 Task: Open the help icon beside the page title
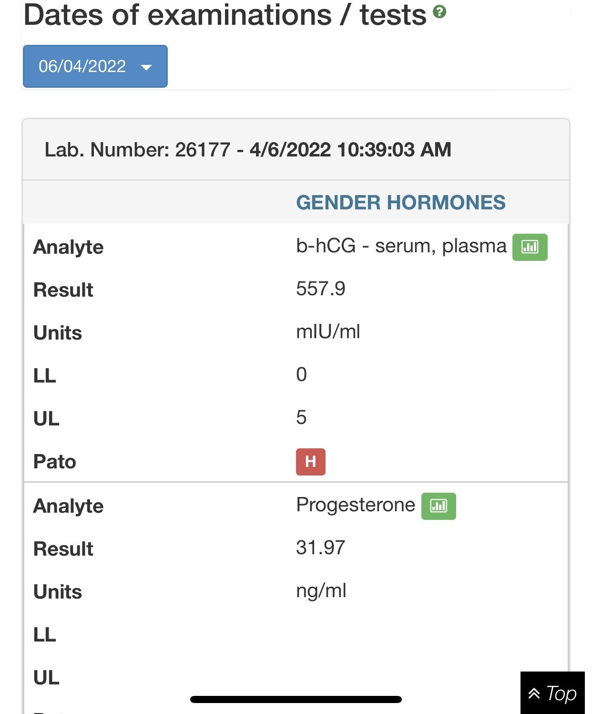click(x=439, y=12)
